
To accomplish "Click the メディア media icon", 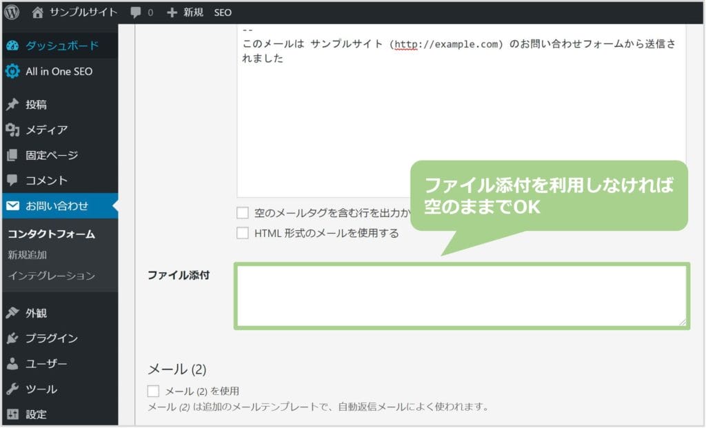I will (x=12, y=130).
